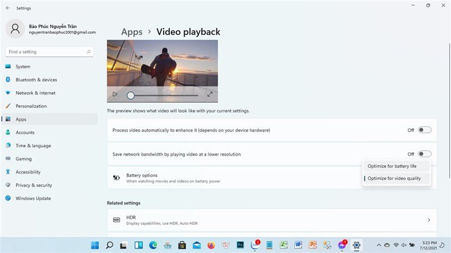Open the Windows Start menu

click(x=95, y=245)
